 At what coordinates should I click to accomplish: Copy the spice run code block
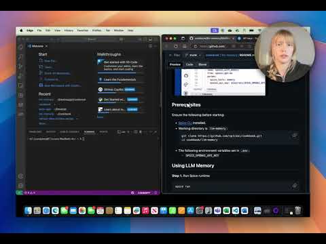coord(295,186)
